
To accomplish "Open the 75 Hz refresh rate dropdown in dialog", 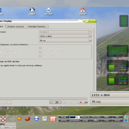I will coord(65,41).
